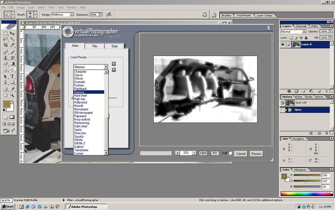Select the Type tool
Image resolution: width=335 pixels, height=210 pixels.
(x=12, y=76)
